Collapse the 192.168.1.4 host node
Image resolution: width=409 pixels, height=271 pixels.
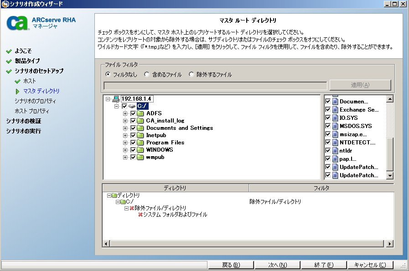point(108,99)
